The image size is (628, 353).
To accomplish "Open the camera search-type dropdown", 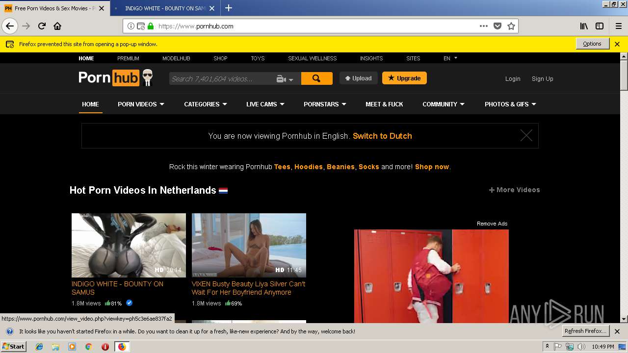I will pos(285,79).
